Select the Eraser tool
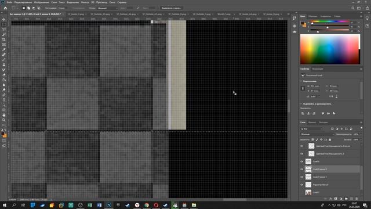This screenshot has height=209, width=371. [x=4, y=75]
